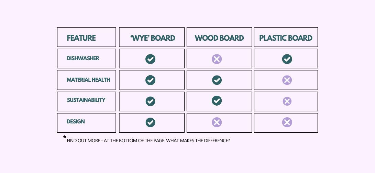
Task: Click the Wood Board material health checkmark
Action: (x=217, y=80)
